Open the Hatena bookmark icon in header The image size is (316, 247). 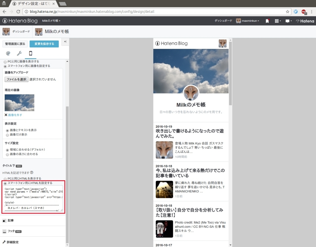(x=267, y=21)
